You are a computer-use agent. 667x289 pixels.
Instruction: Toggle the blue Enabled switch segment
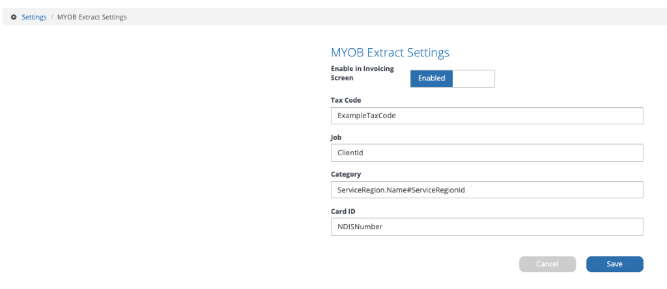pos(431,79)
